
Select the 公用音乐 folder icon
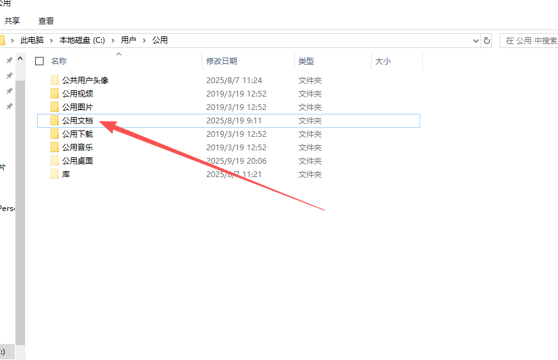point(54,148)
